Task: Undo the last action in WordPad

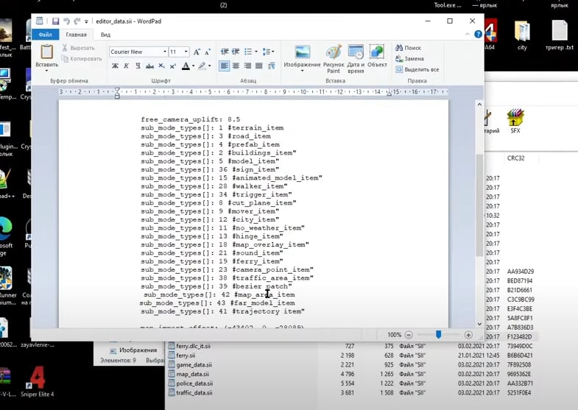Action: point(67,21)
